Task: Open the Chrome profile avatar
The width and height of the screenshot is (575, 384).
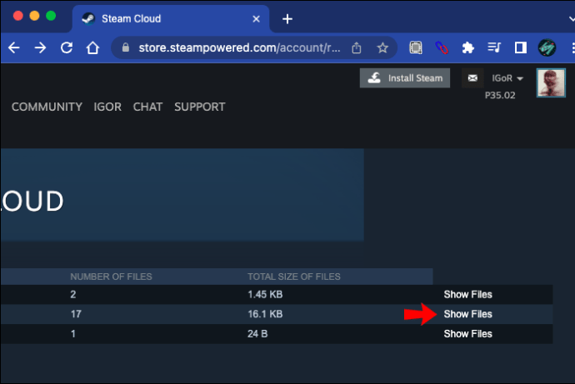Action: 547,47
